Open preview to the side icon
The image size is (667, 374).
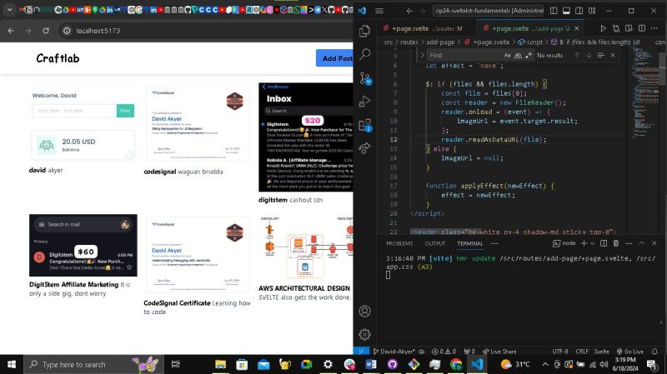point(629,28)
